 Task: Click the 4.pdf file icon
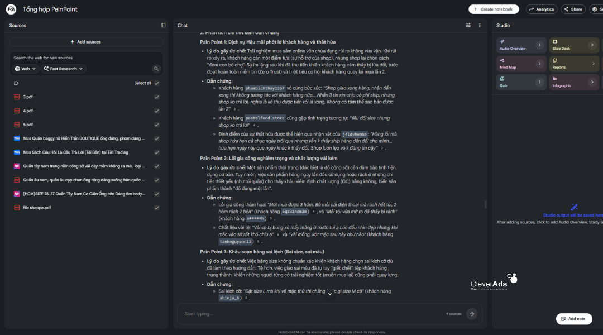pos(17,111)
